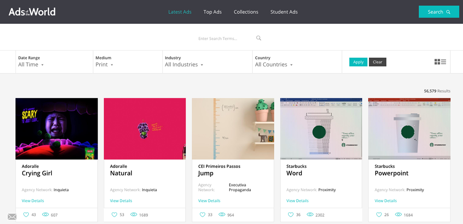Go to the Latest Ads tab
Screen dimensions: 463x224
180,12
